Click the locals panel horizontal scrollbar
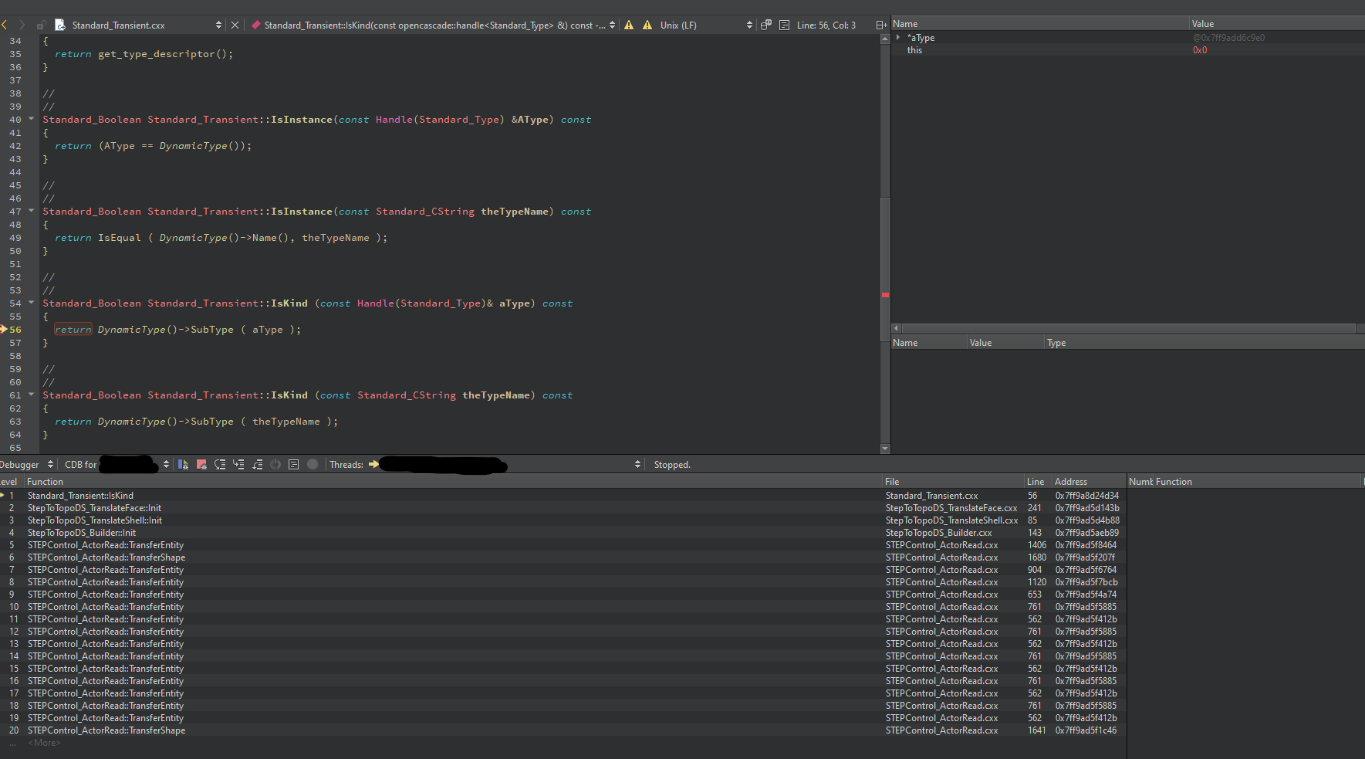The image size is (1365, 759). pyautogui.click(x=1127, y=328)
